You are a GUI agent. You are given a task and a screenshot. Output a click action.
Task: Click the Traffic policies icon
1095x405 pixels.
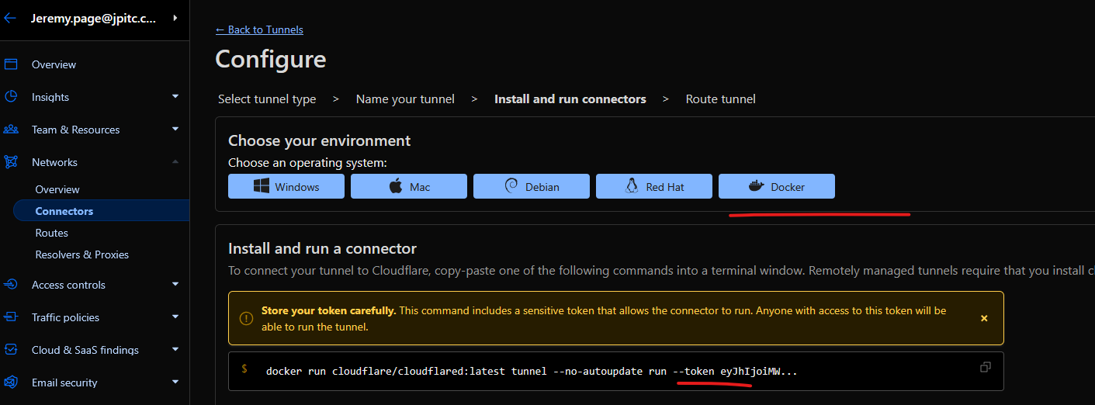pos(11,317)
